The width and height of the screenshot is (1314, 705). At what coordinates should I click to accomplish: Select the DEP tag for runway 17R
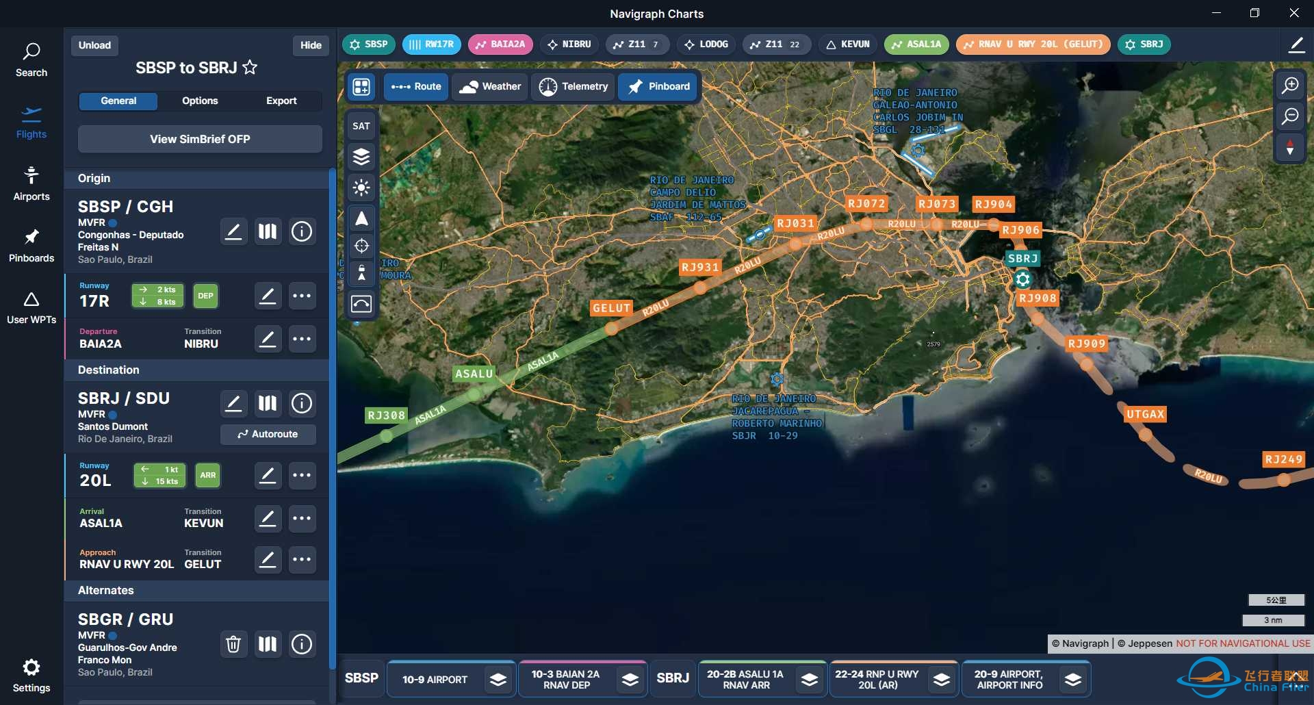[x=205, y=296]
